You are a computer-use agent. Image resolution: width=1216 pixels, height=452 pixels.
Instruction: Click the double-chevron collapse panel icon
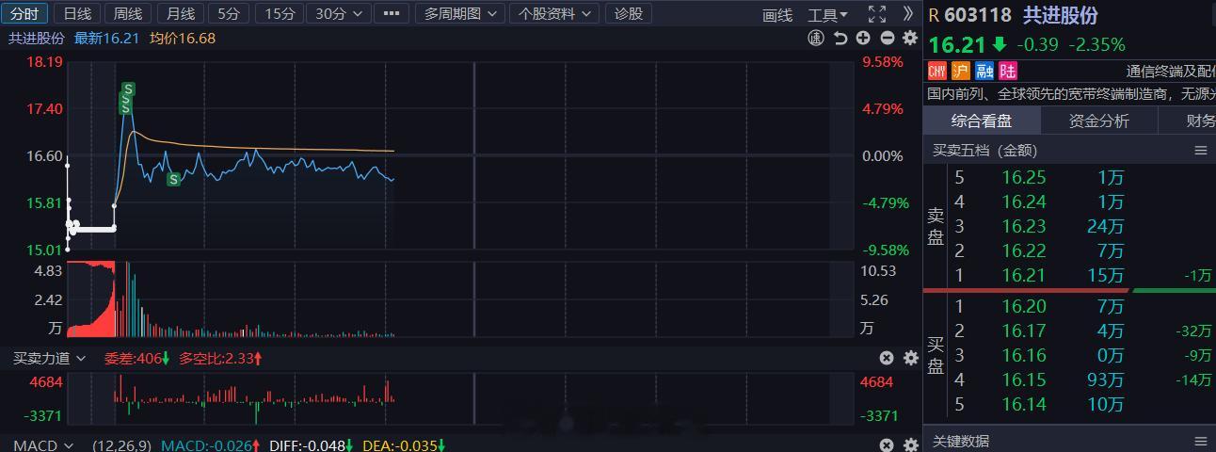907,14
